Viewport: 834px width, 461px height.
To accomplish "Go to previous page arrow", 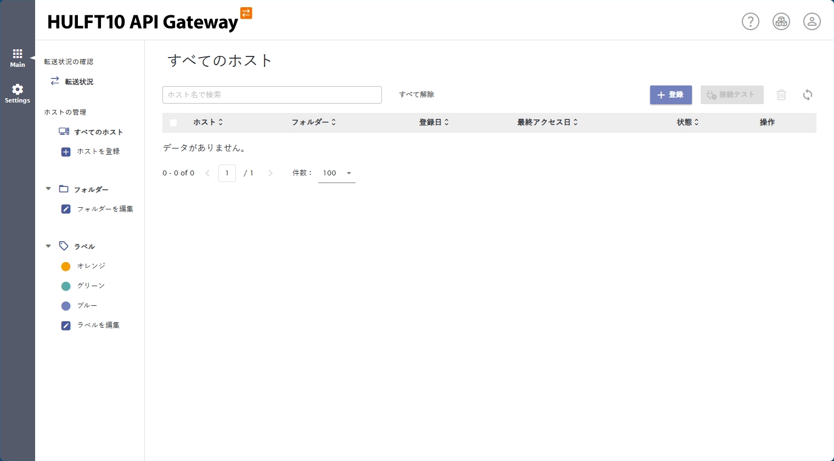I will (x=207, y=173).
